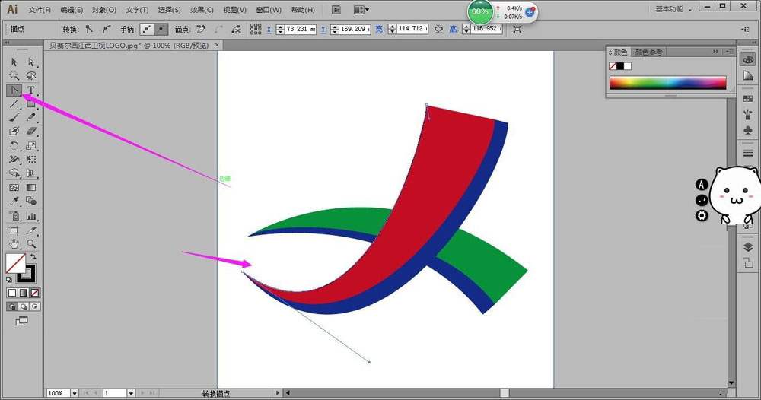Set paint mode to Color
761x400 pixels.
[x=12, y=293]
